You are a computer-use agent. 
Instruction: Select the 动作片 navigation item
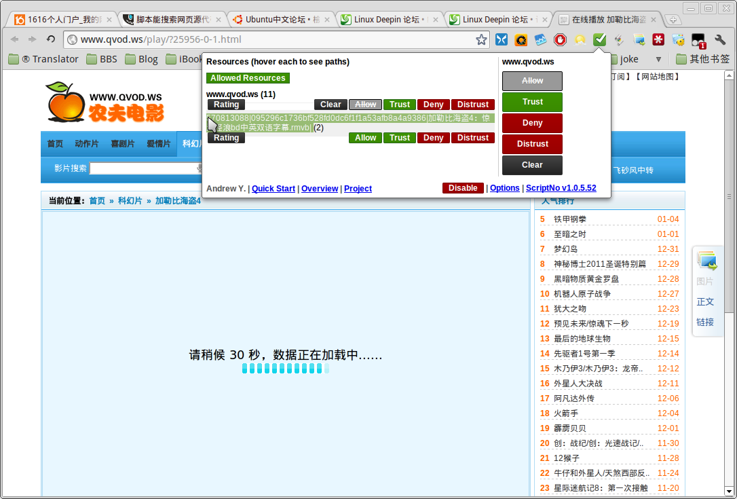pos(87,144)
